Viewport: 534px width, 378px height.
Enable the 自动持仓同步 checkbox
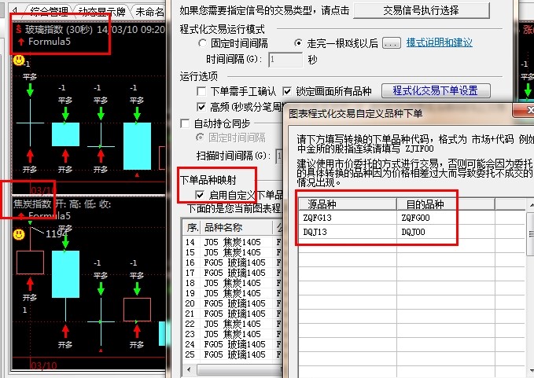pos(185,123)
